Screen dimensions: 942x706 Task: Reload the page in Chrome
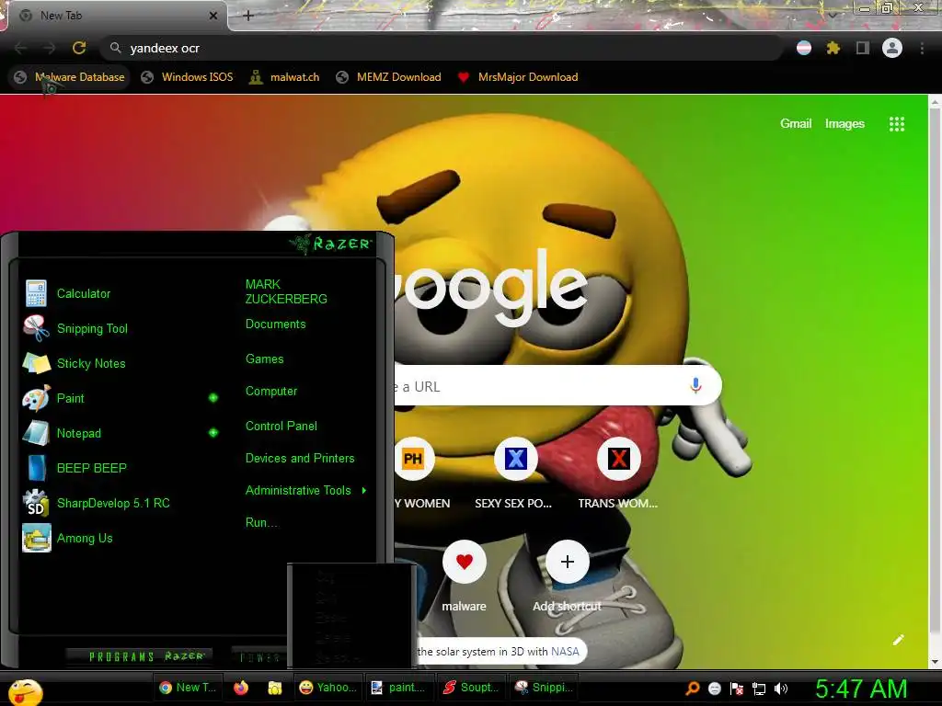coord(79,48)
